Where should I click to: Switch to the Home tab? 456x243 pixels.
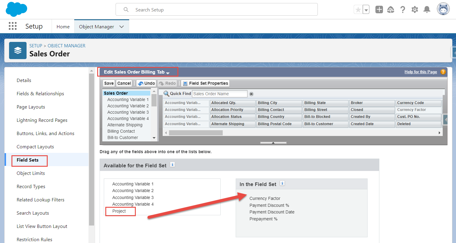[x=63, y=27]
